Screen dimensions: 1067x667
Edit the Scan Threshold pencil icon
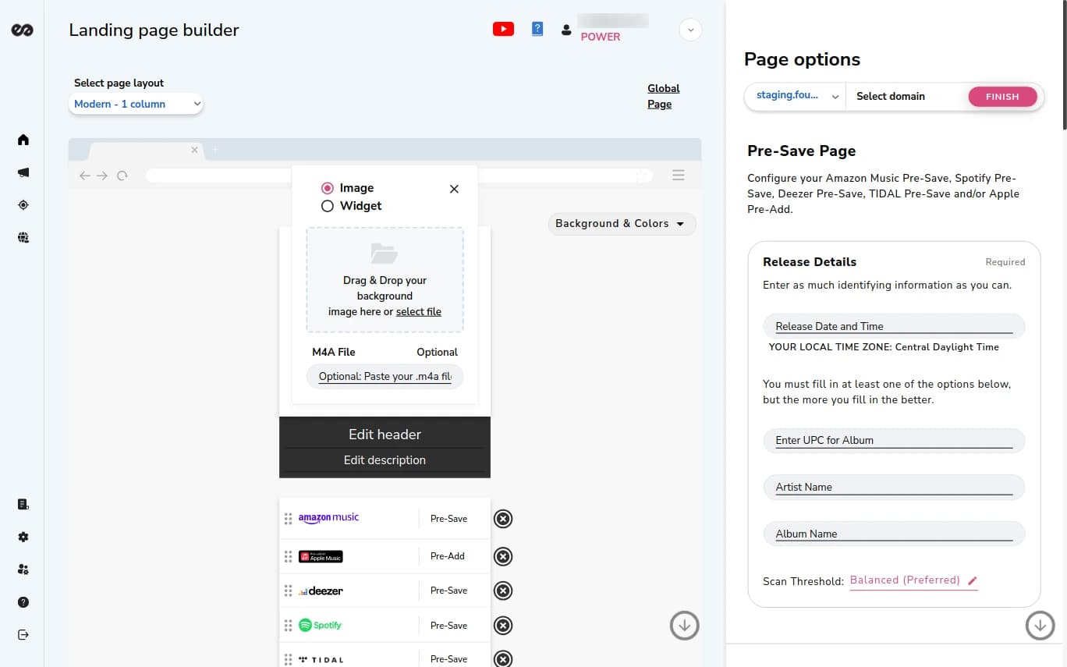(972, 580)
